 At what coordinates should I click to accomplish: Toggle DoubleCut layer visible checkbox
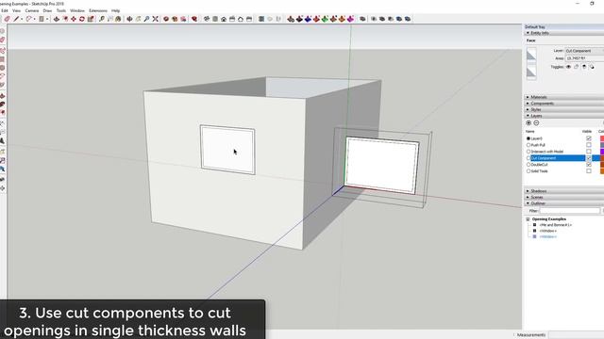click(x=589, y=165)
